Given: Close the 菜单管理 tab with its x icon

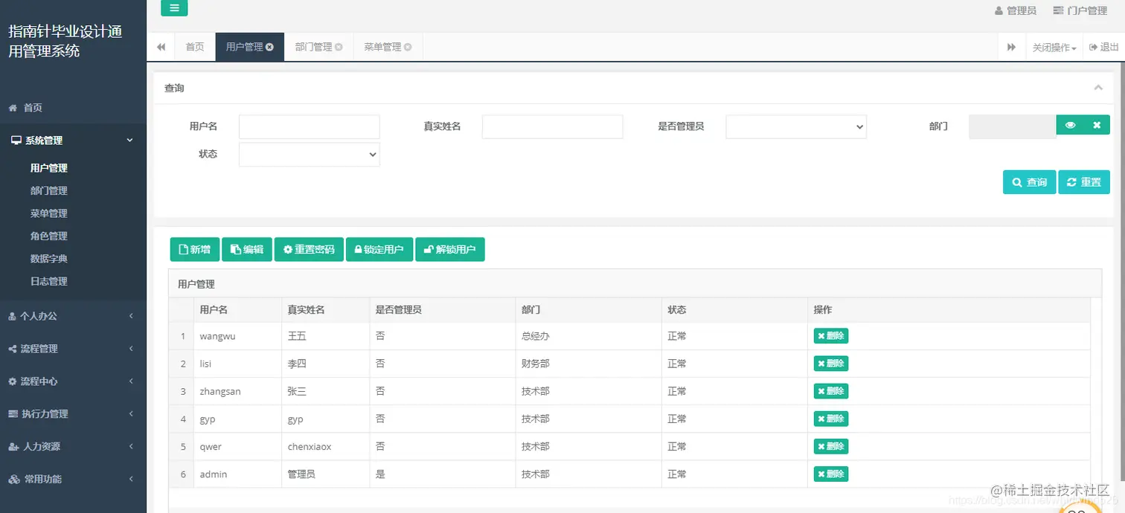Looking at the screenshot, I should coord(408,47).
